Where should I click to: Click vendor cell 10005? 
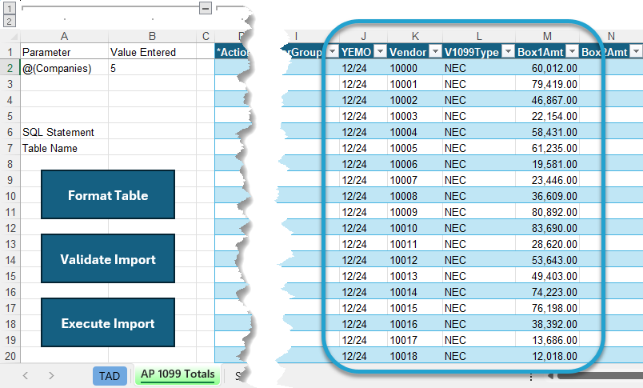point(415,148)
